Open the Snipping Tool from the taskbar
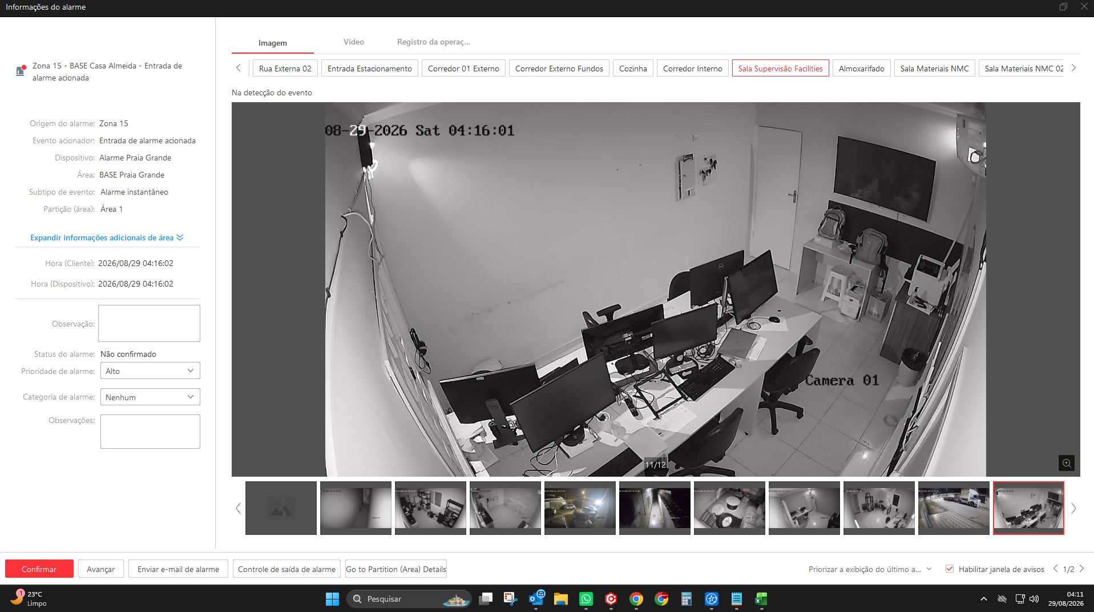 tap(510, 599)
